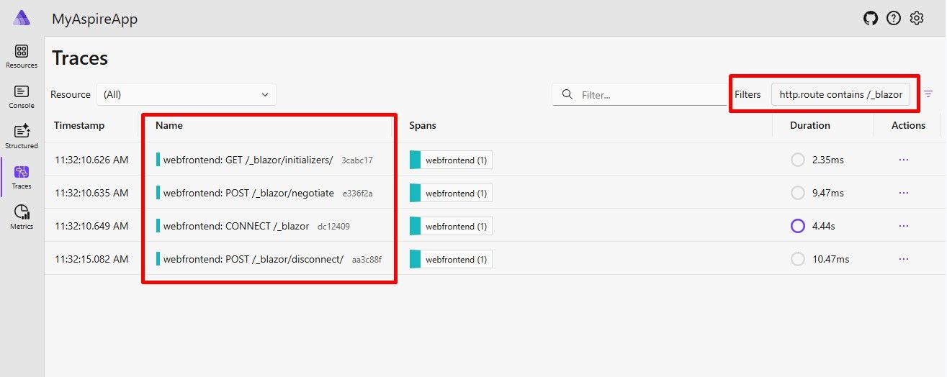The height and width of the screenshot is (377, 947).
Task: Open trace webfrontend: GET /_blazor/initializers/
Action: click(x=248, y=160)
